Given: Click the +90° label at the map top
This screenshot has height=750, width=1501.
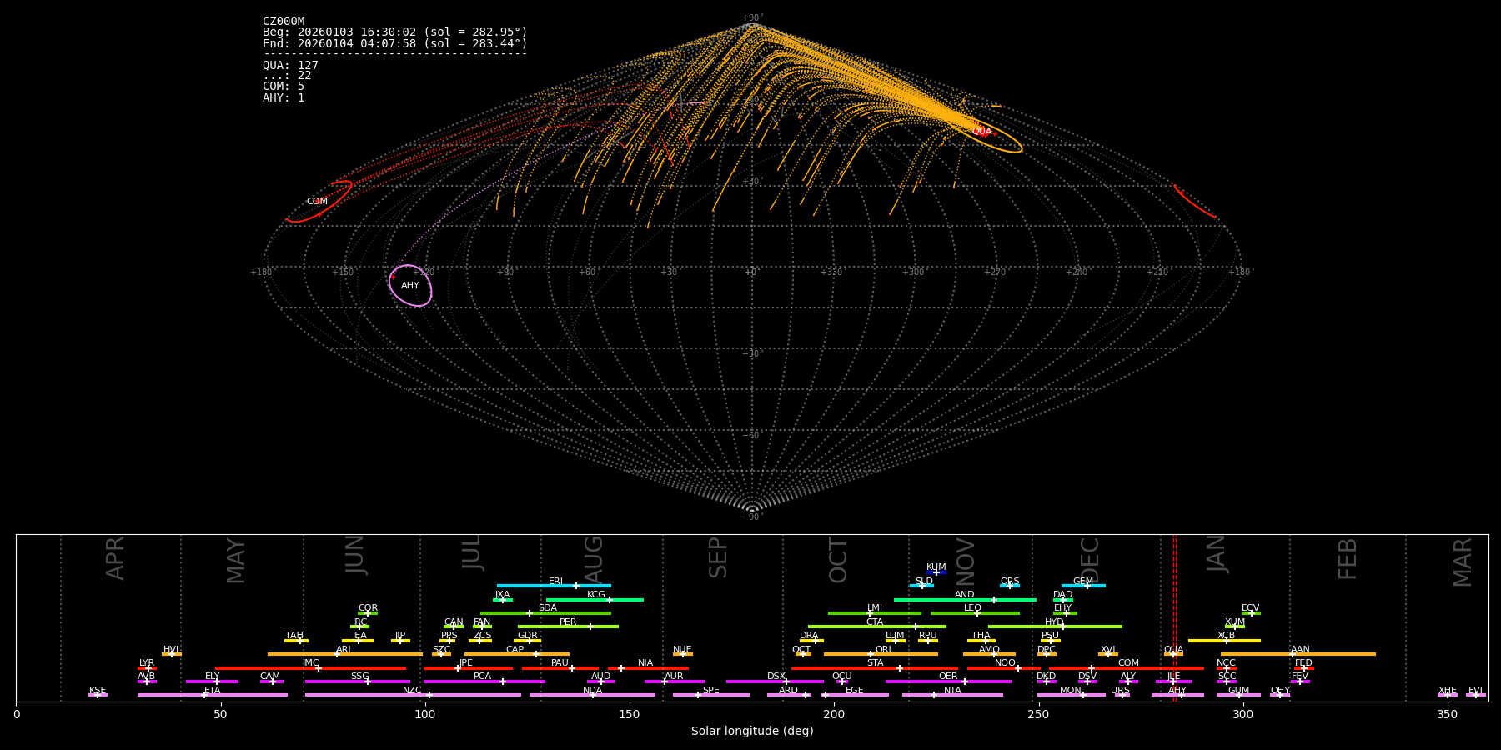Looking at the screenshot, I should point(752,18).
